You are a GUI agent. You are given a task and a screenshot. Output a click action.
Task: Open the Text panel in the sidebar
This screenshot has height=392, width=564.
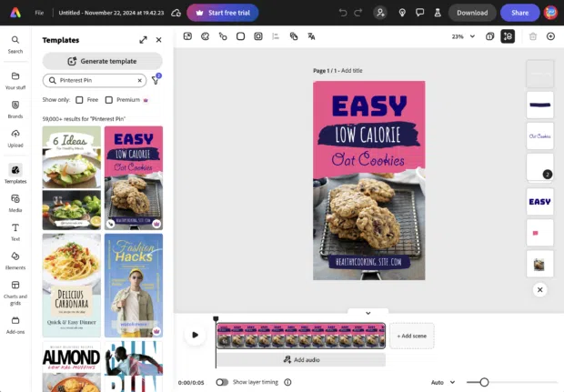pos(15,232)
